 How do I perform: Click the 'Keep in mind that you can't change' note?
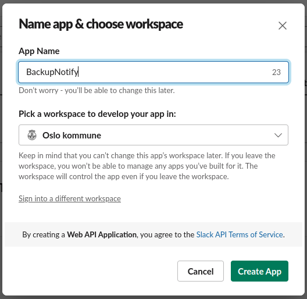[147, 166]
